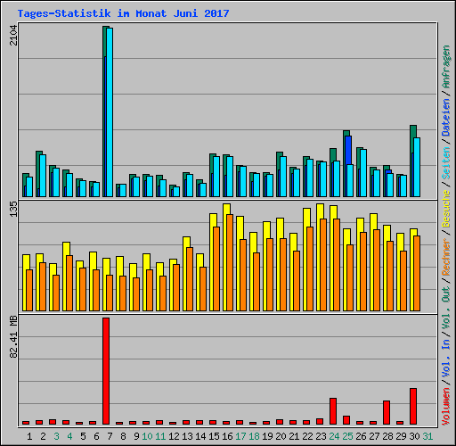The height and width of the screenshot is (446, 456).
Task: Click day label '31' on the x-axis
Action: point(427,436)
